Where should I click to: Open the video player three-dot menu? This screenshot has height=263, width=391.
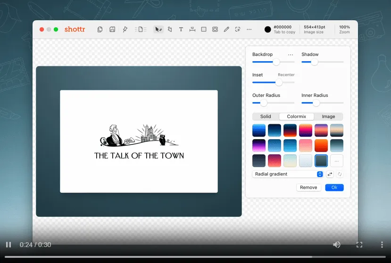(x=382, y=245)
